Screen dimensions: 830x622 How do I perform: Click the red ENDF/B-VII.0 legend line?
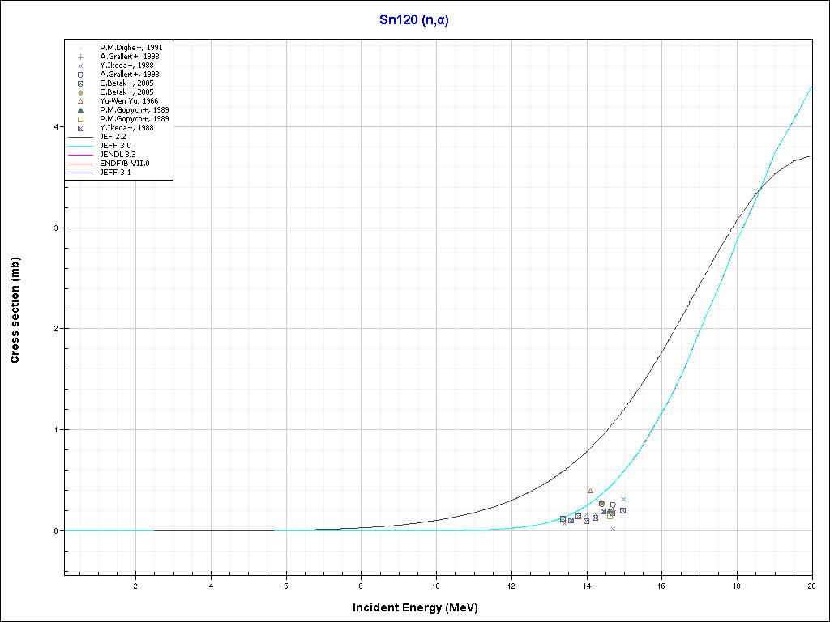tap(80, 164)
